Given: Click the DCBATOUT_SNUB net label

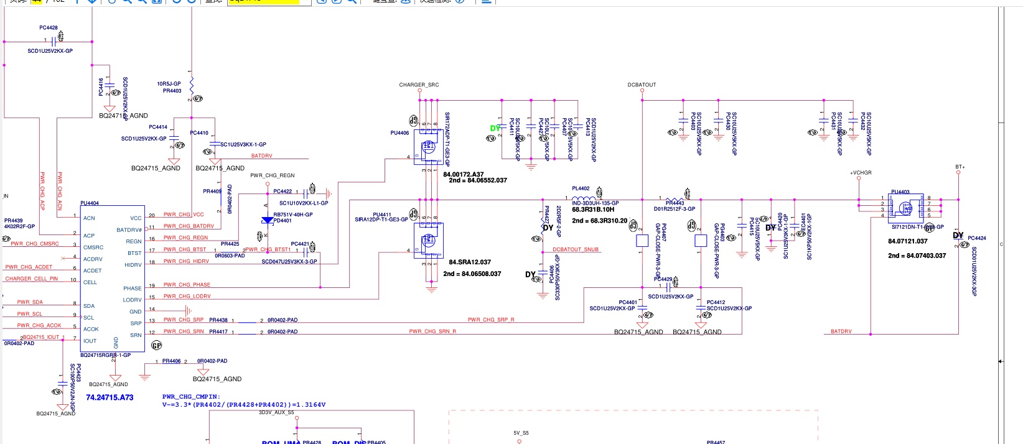Looking at the screenshot, I should tap(576, 250).
